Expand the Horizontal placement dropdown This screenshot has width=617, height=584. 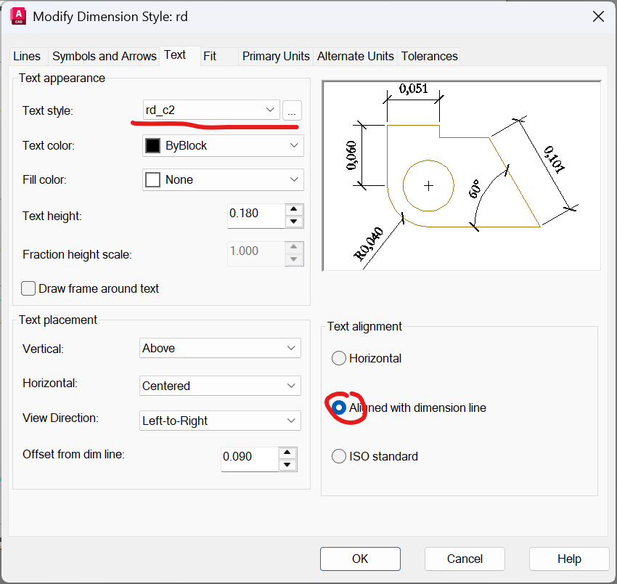(220, 386)
